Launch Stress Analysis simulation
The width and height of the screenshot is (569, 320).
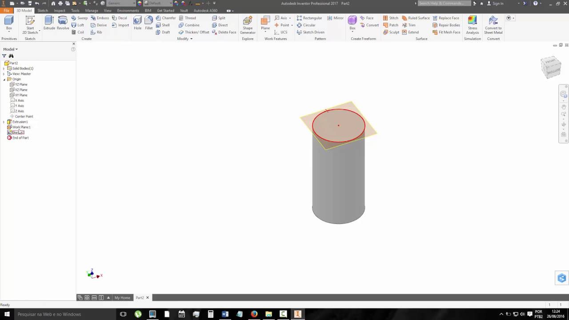point(473,25)
